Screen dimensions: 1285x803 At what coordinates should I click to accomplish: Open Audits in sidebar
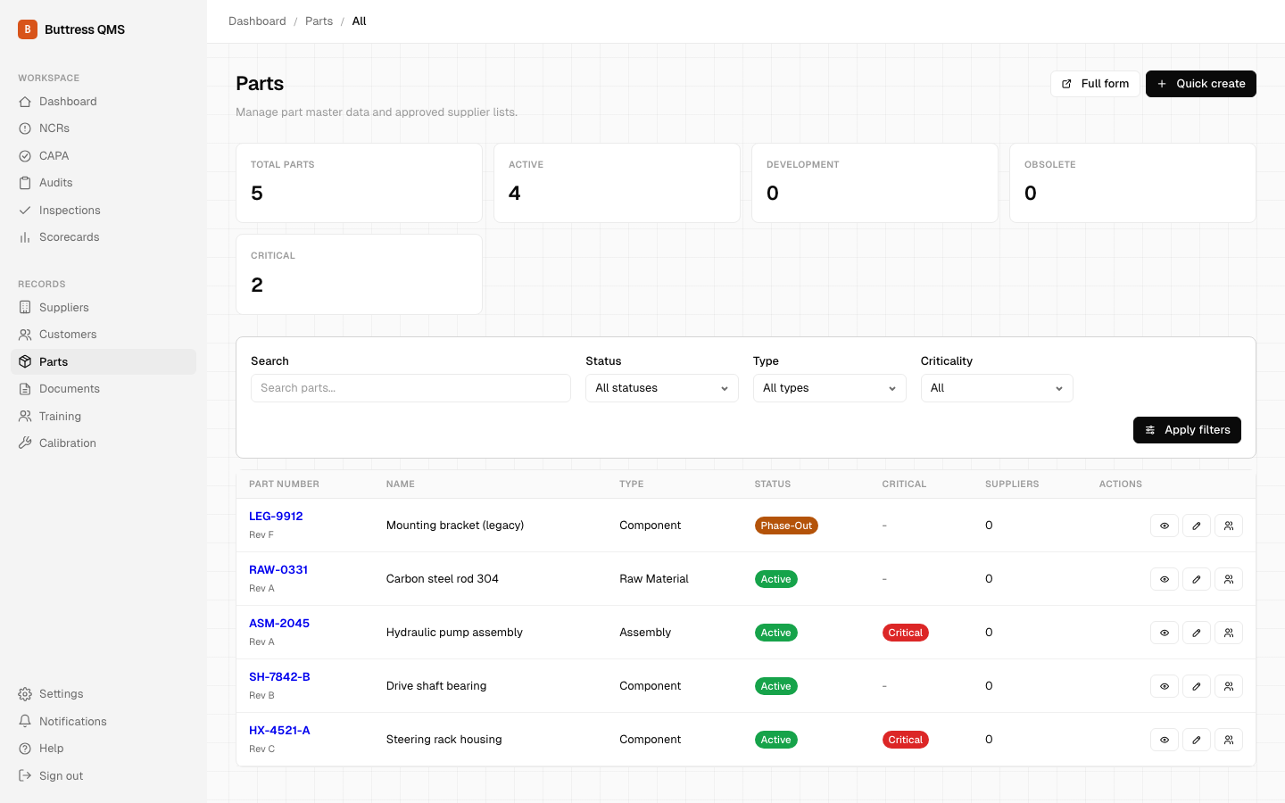pos(104,183)
